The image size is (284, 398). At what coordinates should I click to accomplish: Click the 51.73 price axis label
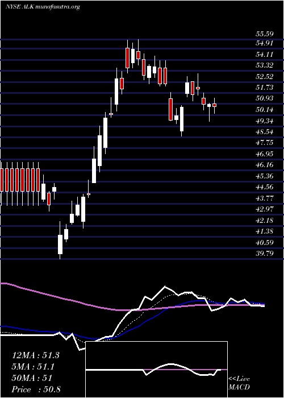(x=264, y=88)
